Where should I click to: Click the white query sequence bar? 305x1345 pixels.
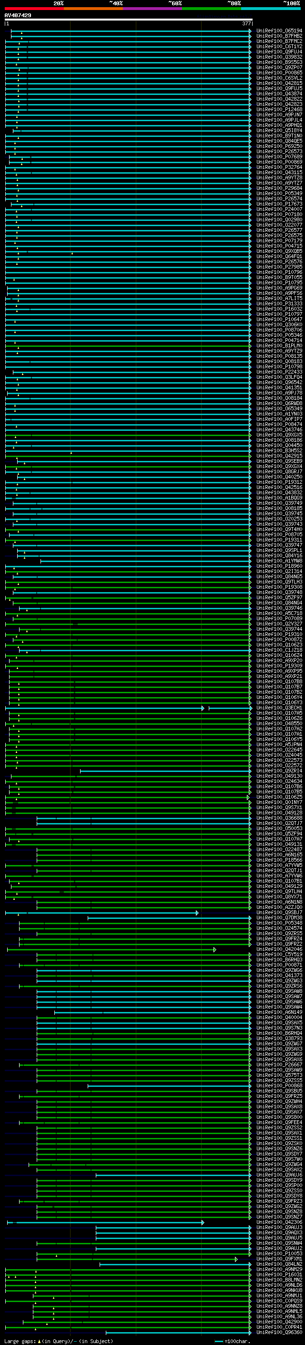(x=128, y=20)
